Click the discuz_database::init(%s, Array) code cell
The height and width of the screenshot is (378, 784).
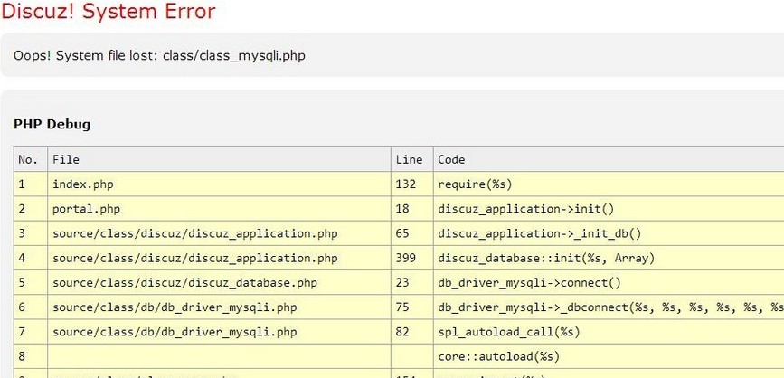(546, 258)
